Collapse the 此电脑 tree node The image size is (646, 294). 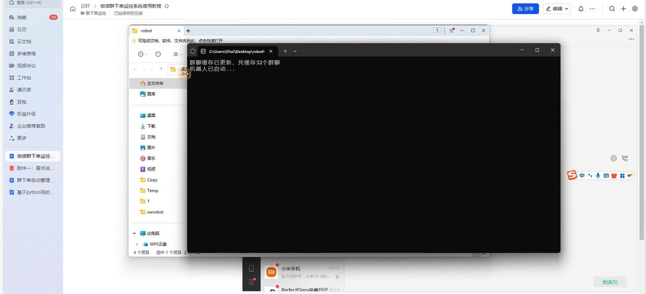[134, 233]
